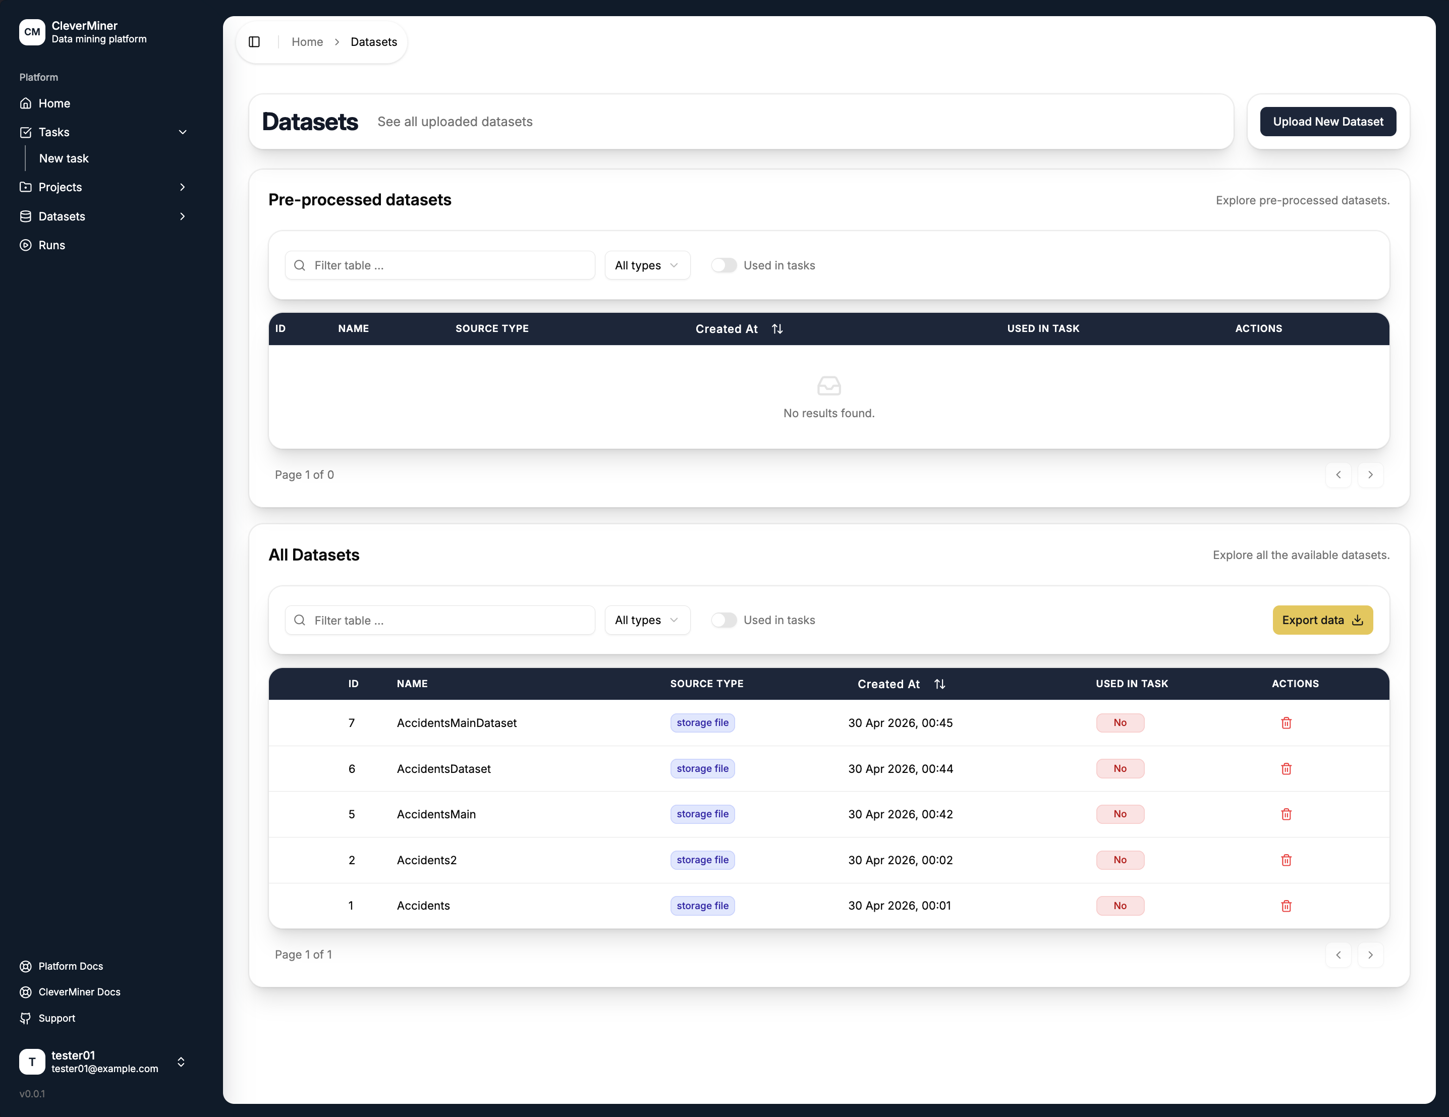Focus the All Datasets Filter table input

(440, 620)
